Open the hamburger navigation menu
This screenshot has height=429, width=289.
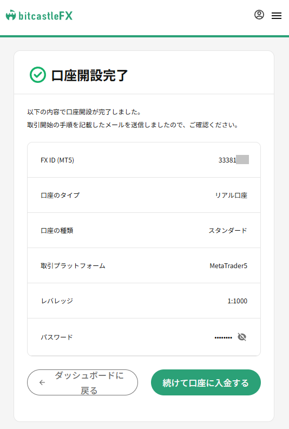[x=277, y=16]
